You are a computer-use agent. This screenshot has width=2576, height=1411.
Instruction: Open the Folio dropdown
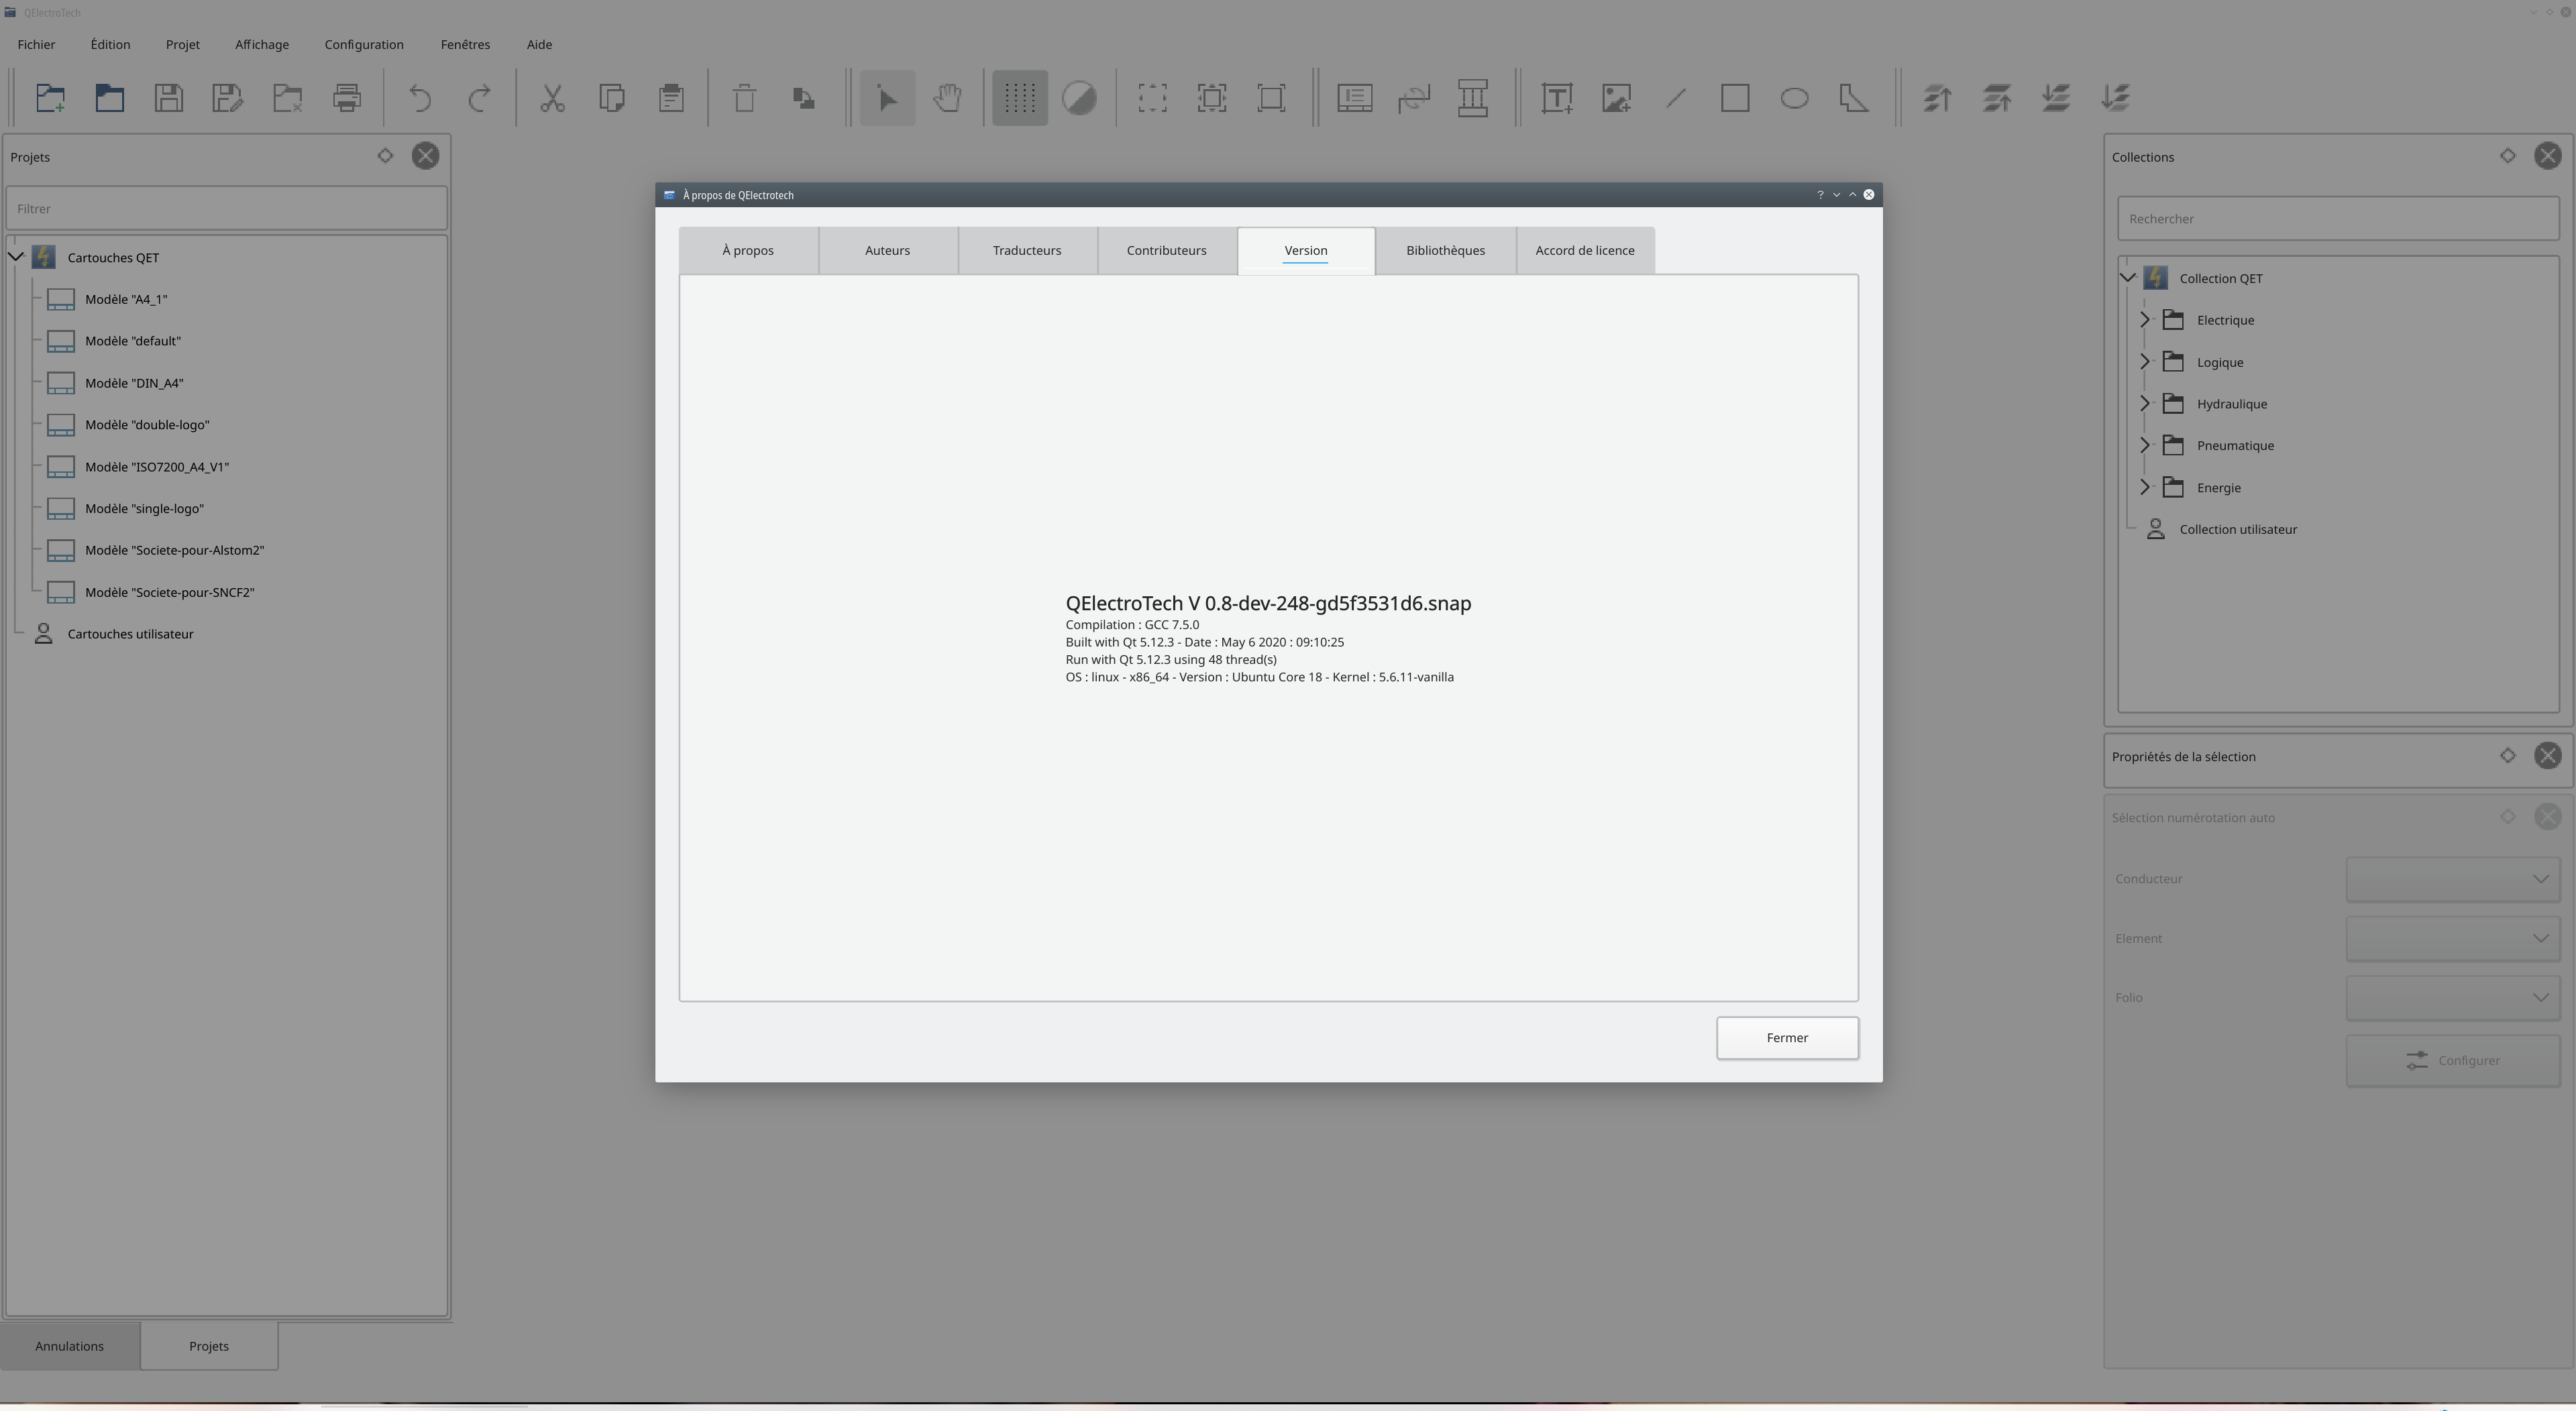click(x=2453, y=997)
